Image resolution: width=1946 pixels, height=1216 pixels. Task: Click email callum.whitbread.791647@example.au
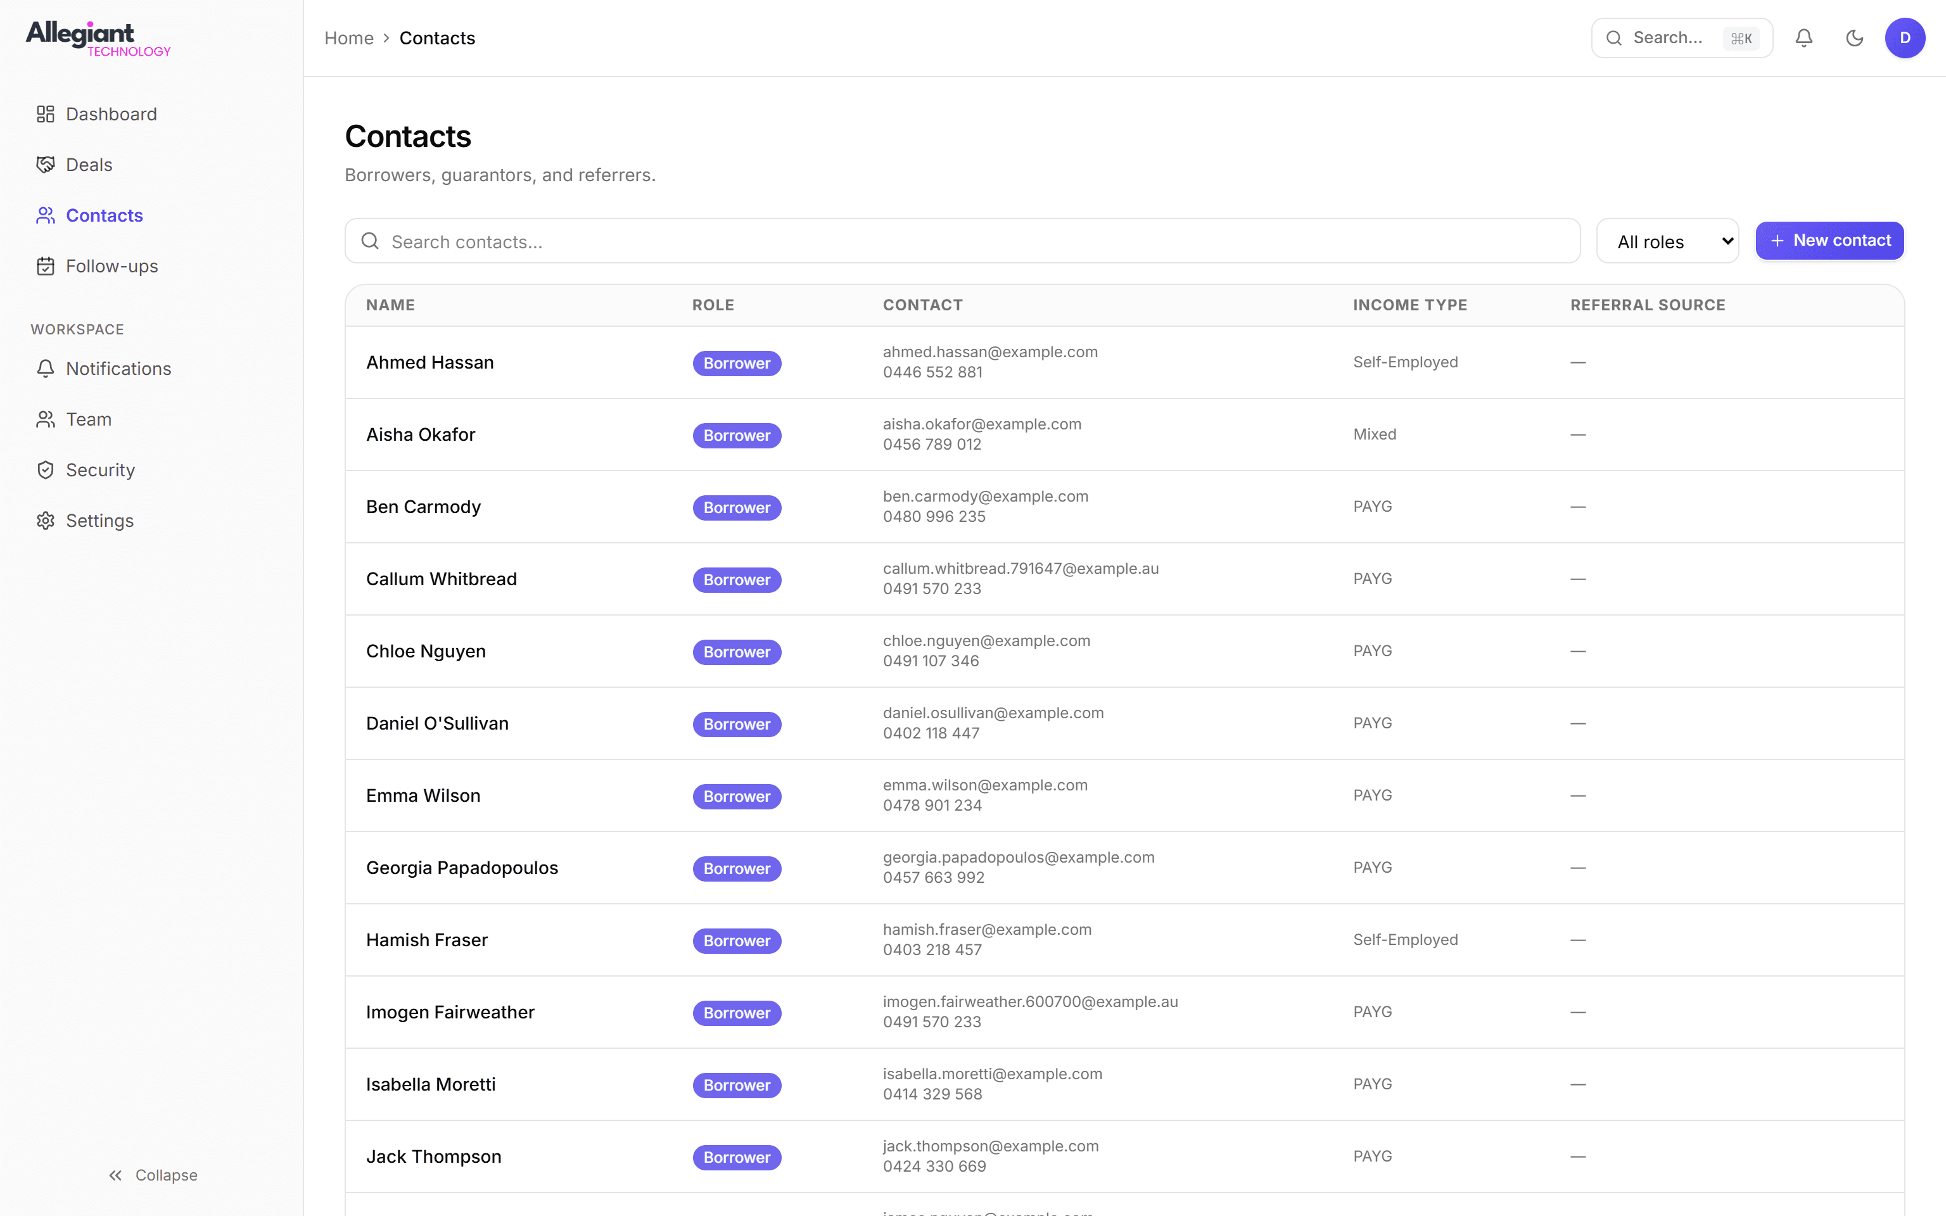point(1021,569)
